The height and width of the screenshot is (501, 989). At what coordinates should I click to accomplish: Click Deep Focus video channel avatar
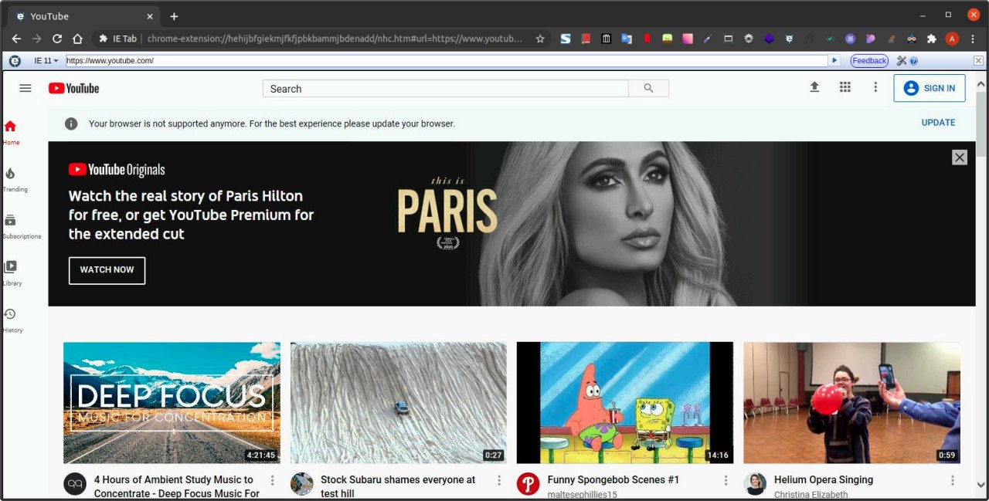(x=75, y=484)
